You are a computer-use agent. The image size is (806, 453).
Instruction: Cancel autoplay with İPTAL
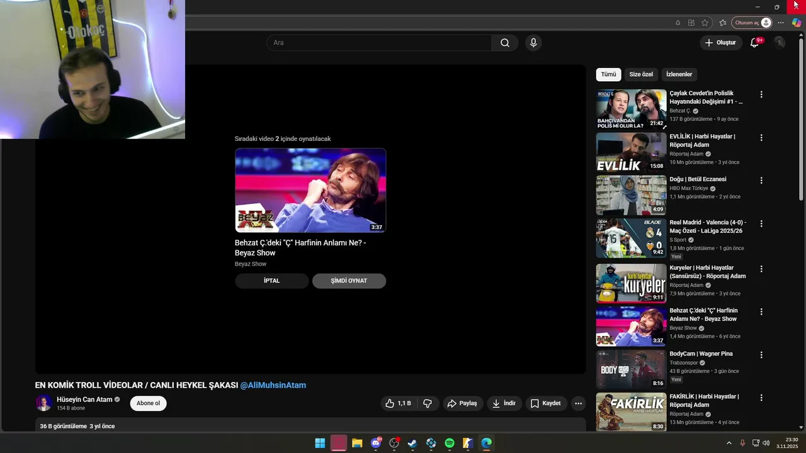coord(271,281)
